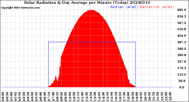
Task: Click the 624.2 y-axis value
Action: coord(182,16)
